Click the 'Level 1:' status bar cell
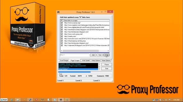This screenshot has height=102, width=183. (x=66, y=80)
